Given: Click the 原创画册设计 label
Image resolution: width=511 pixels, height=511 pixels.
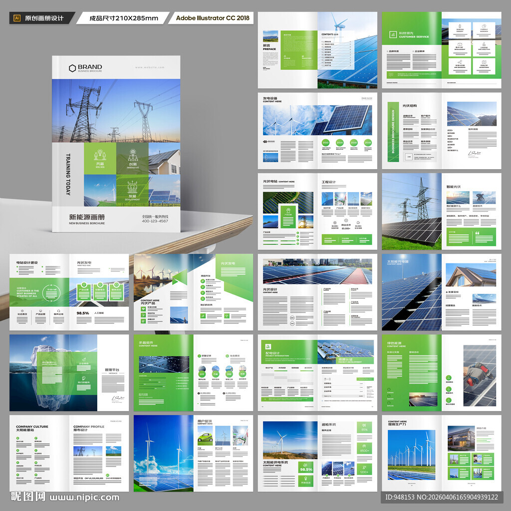Looking at the screenshot, I should pyautogui.click(x=44, y=18).
